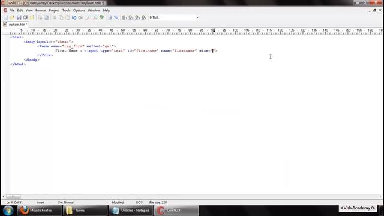This screenshot has width=384, height=216.
Task: Open the Tools menu
Action: [x=66, y=11]
